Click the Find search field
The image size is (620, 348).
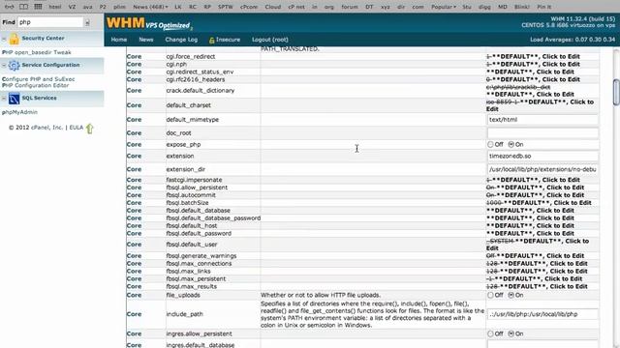click(x=50, y=22)
